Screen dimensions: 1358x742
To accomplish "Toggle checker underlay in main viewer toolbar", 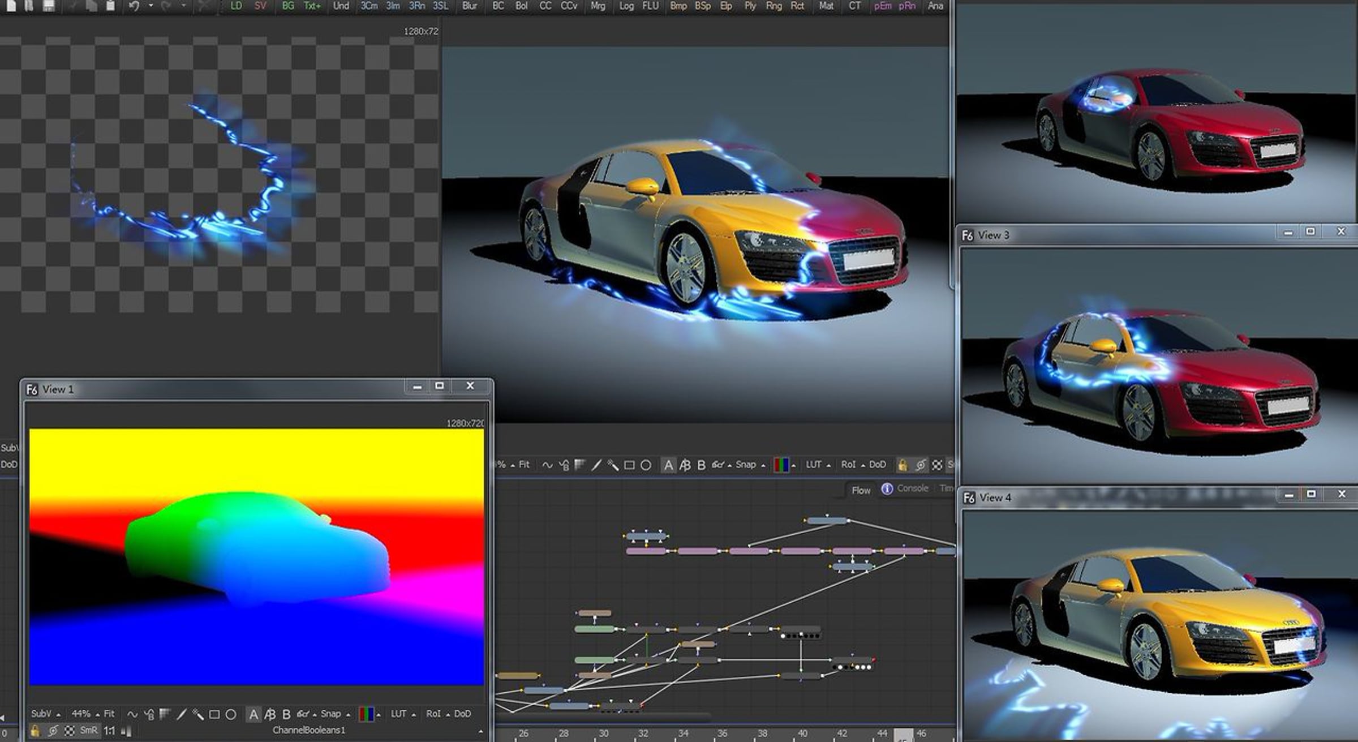I will [937, 465].
